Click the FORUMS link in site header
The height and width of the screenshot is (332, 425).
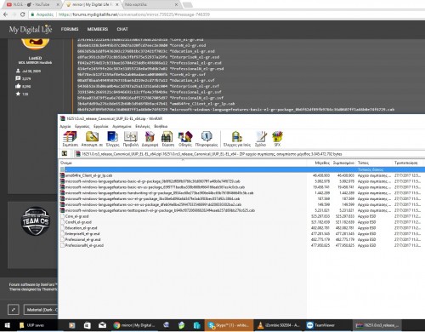pos(70,29)
